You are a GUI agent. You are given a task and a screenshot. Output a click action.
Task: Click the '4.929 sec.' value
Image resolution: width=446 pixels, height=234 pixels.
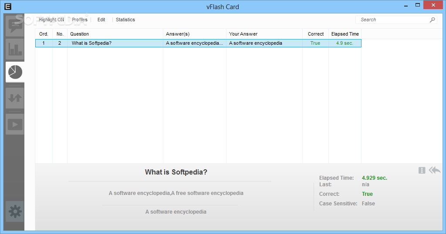374,178
